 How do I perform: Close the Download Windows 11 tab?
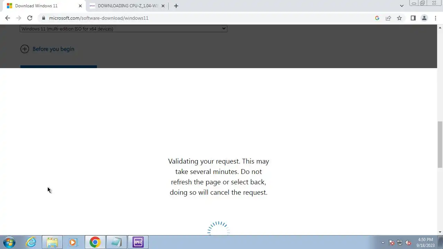tap(80, 6)
